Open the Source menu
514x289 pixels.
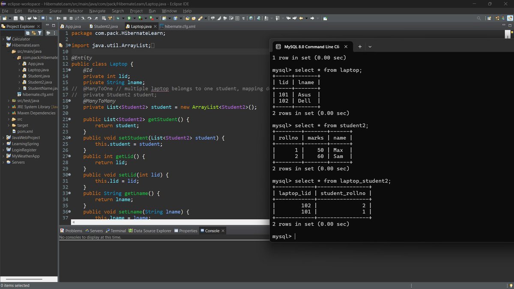[x=55, y=11]
